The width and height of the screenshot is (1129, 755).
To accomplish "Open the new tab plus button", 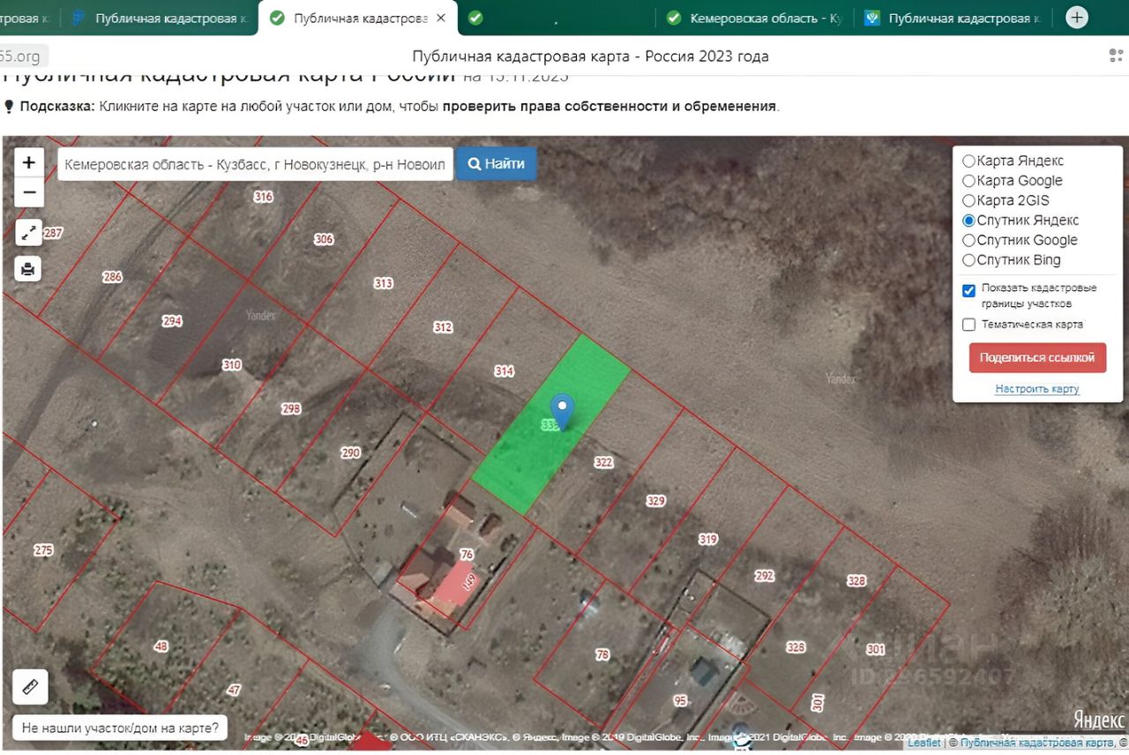I will click(1077, 18).
